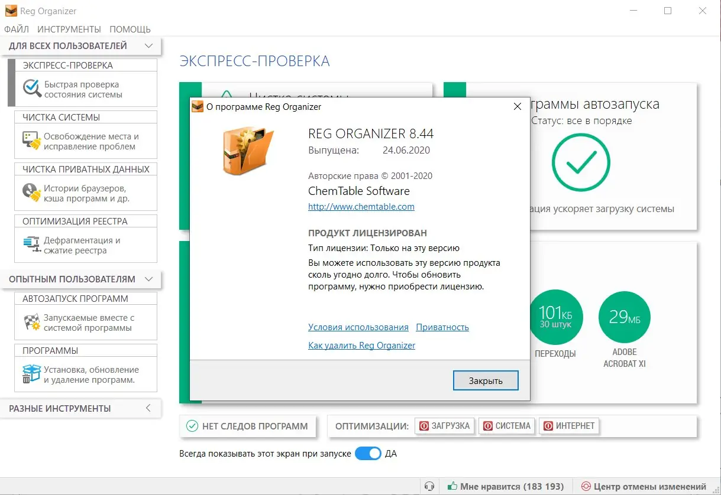The image size is (721, 495).
Task: Click the red power icon on ИНТЕРНЕТ
Action: tap(548, 426)
